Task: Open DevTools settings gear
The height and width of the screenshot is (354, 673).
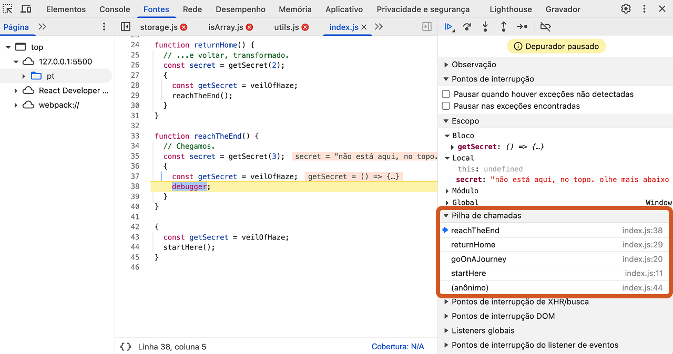Action: [626, 9]
